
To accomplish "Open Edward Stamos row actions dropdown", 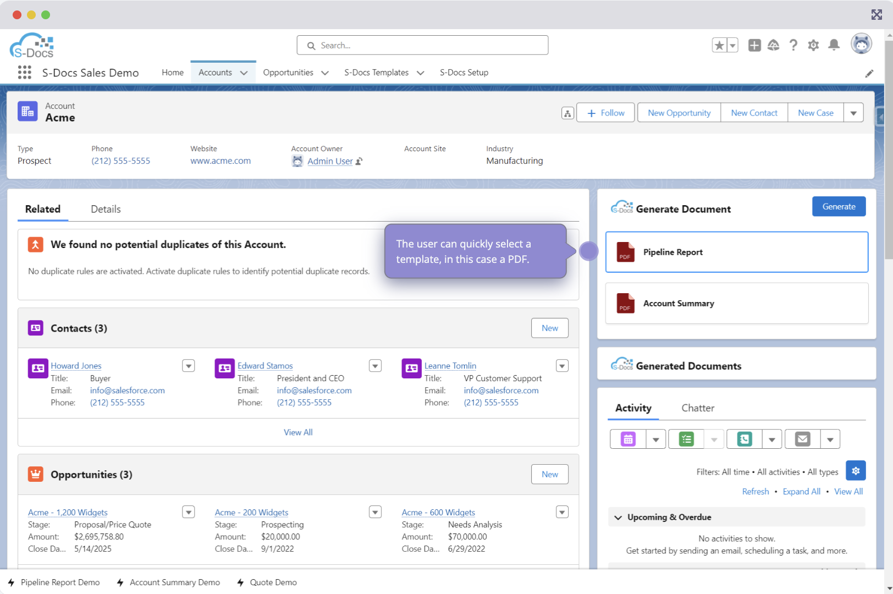I will (375, 366).
